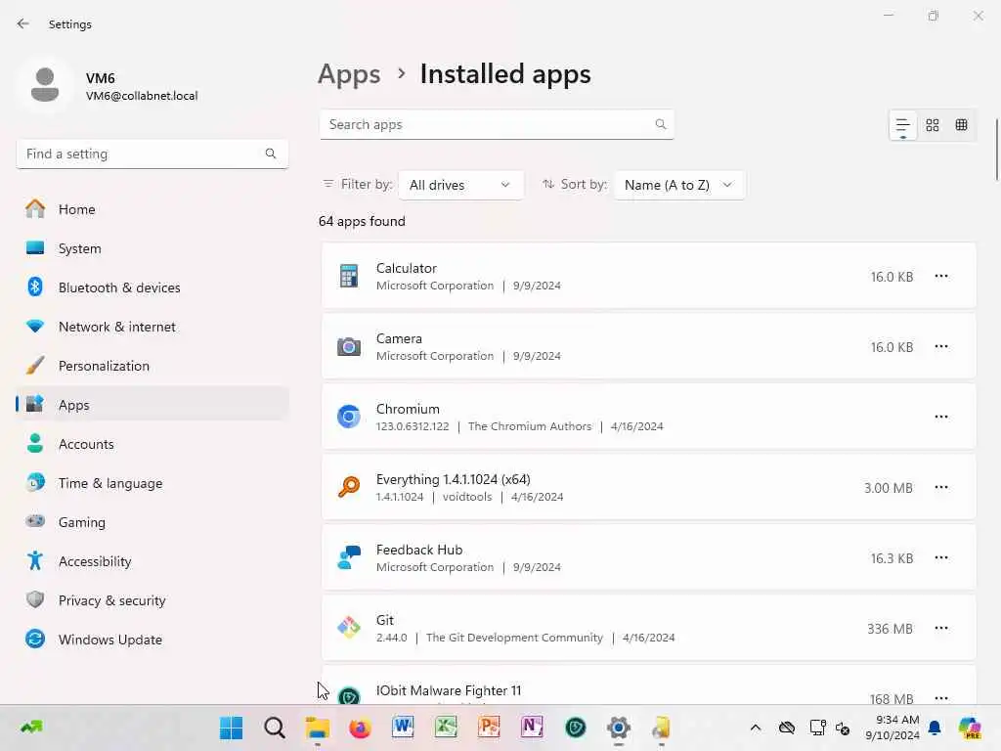The width and height of the screenshot is (1001, 751).
Task: Open more options for Git
Action: (x=941, y=629)
